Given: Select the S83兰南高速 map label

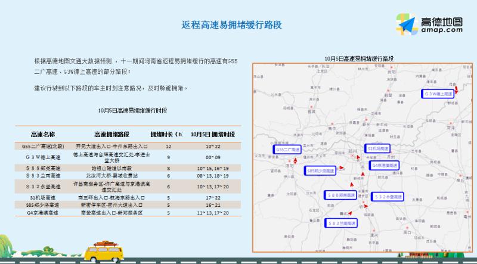Looking at the screenshot, I should click(341, 223).
